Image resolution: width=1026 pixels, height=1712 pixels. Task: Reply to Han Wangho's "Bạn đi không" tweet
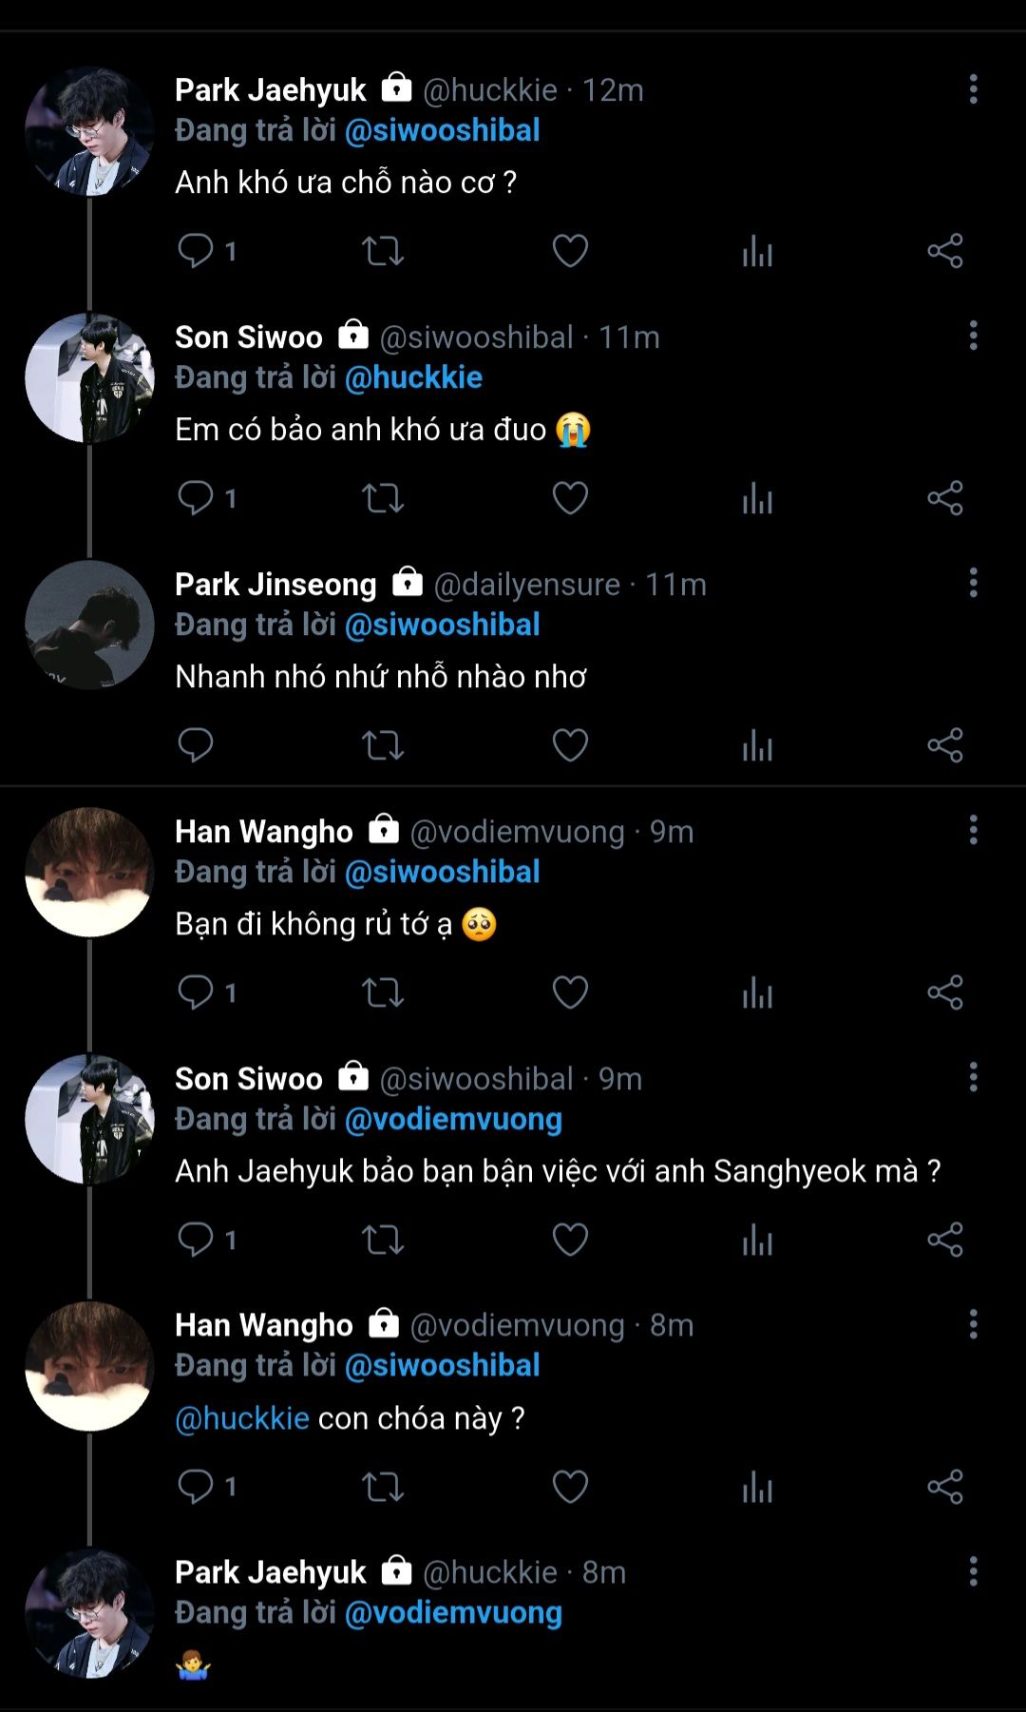click(x=196, y=992)
